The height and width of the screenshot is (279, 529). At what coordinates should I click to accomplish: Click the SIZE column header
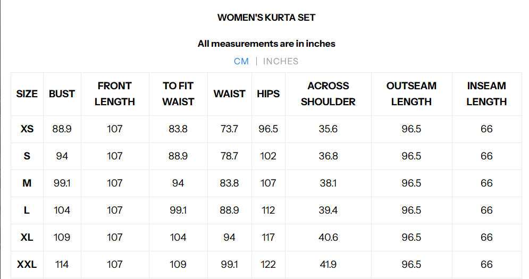click(27, 94)
